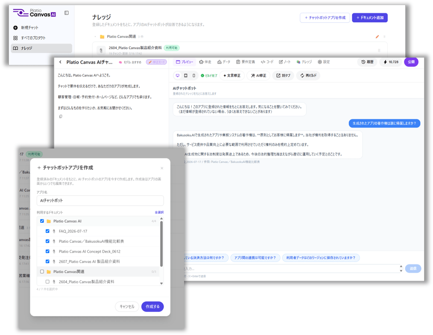This screenshot has height=335, width=433.
Task: Click the suggestion 利用者データはどのリージョンに保存されていますか？
Action: 321,258
